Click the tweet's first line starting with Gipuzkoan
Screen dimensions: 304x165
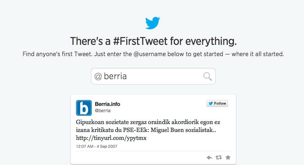tap(148, 122)
